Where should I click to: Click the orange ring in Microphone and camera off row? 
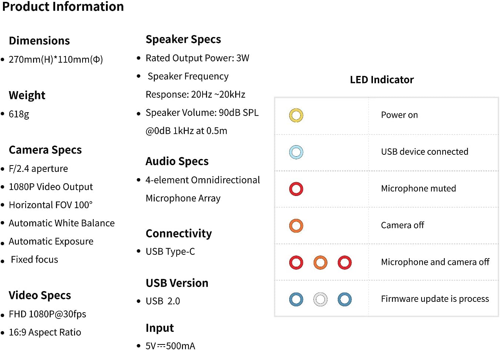coord(320,263)
